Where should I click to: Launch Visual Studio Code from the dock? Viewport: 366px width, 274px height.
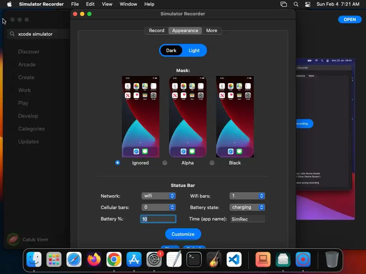(234, 259)
